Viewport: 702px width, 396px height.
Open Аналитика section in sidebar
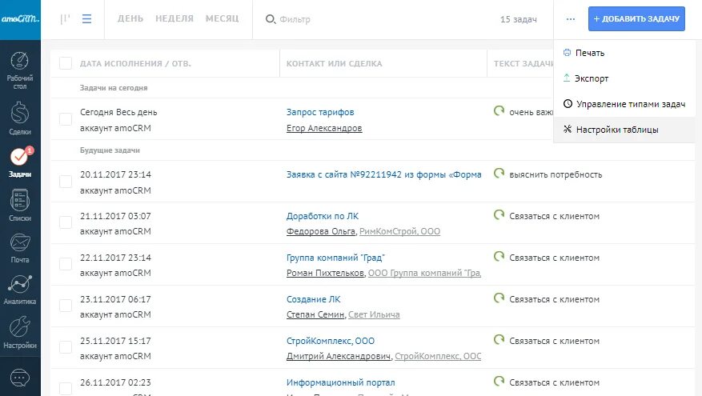[x=20, y=289]
